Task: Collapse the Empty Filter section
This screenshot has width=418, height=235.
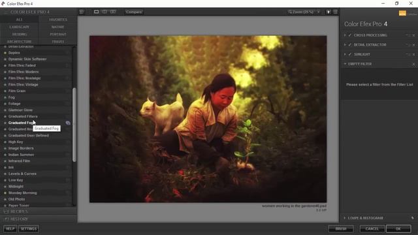Action: [345, 64]
